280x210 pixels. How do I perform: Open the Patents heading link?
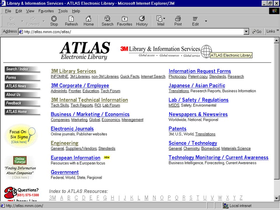(178, 129)
